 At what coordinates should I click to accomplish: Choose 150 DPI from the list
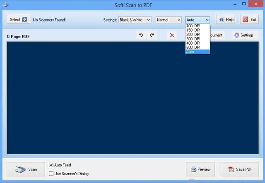tap(198, 30)
